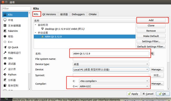
Task: Open the Qt Quick paper plane icon
Action: 5,47
